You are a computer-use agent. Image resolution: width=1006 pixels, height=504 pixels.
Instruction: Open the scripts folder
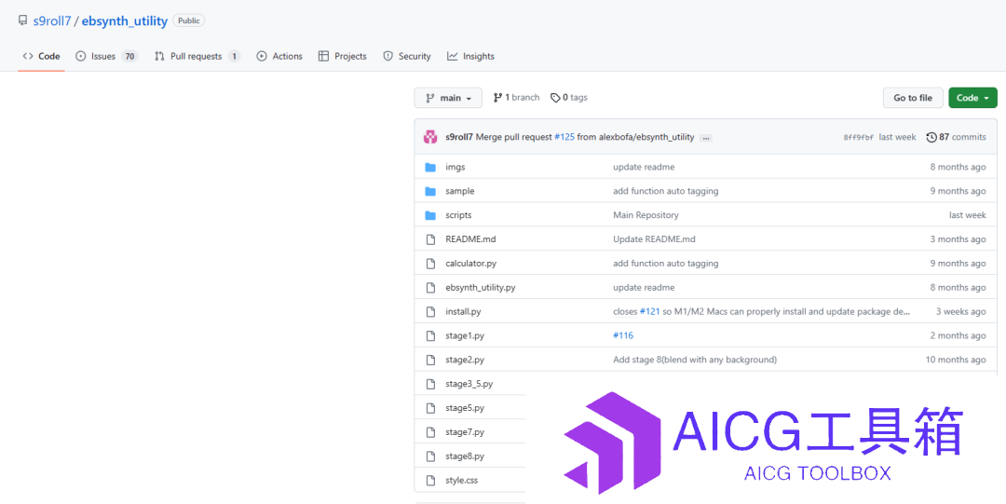click(458, 215)
